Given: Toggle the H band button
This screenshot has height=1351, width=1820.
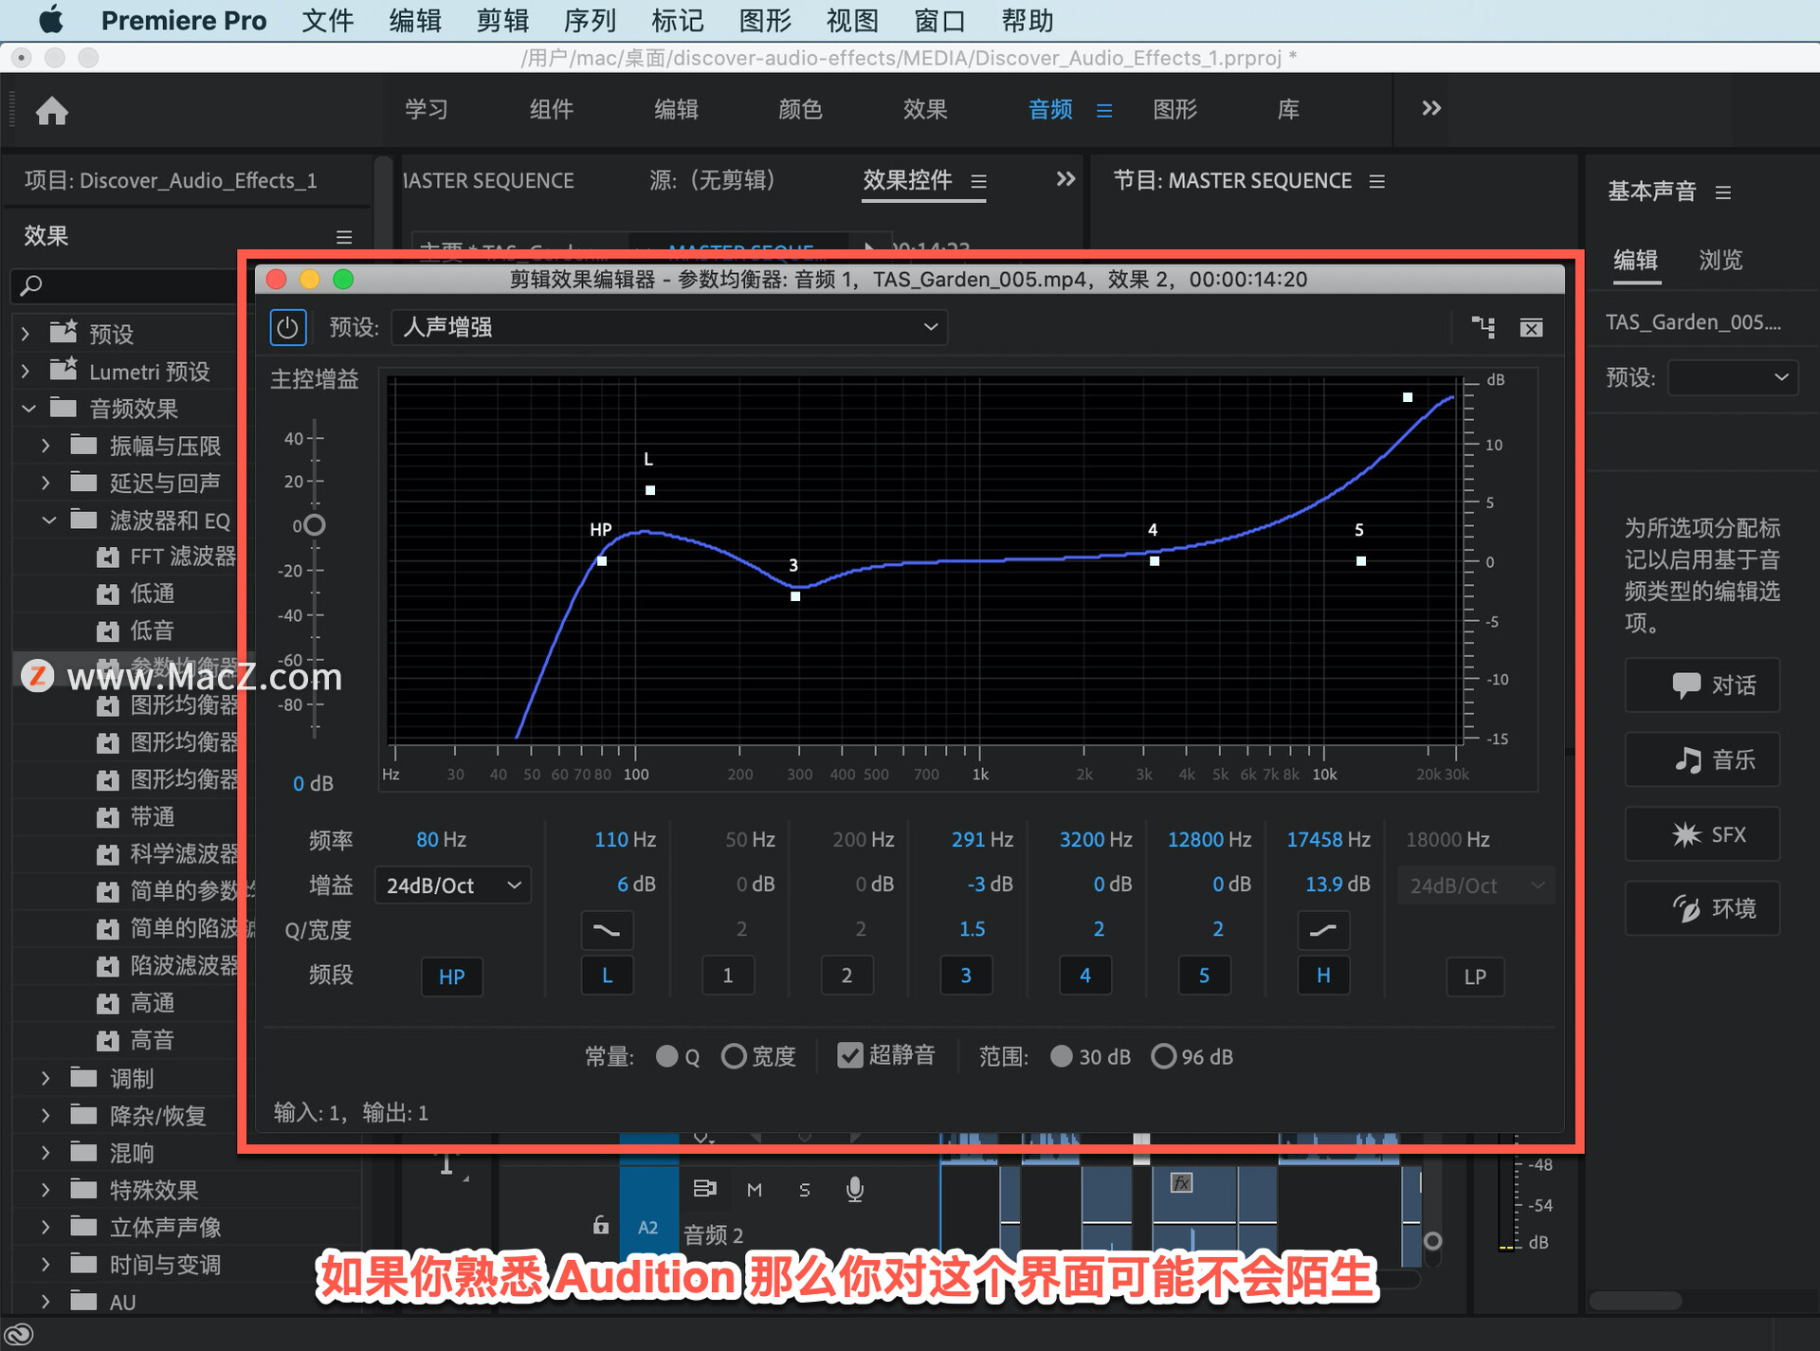Looking at the screenshot, I should (x=1323, y=976).
